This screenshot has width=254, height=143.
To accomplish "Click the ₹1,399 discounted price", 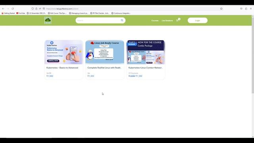I will 139,76.
